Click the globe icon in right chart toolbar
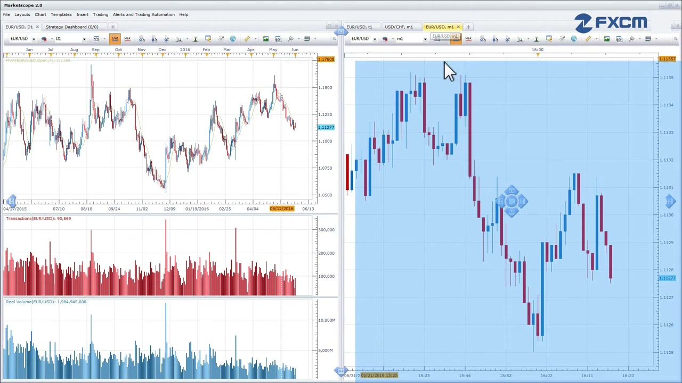This screenshot has width=682, height=383. tap(574, 39)
